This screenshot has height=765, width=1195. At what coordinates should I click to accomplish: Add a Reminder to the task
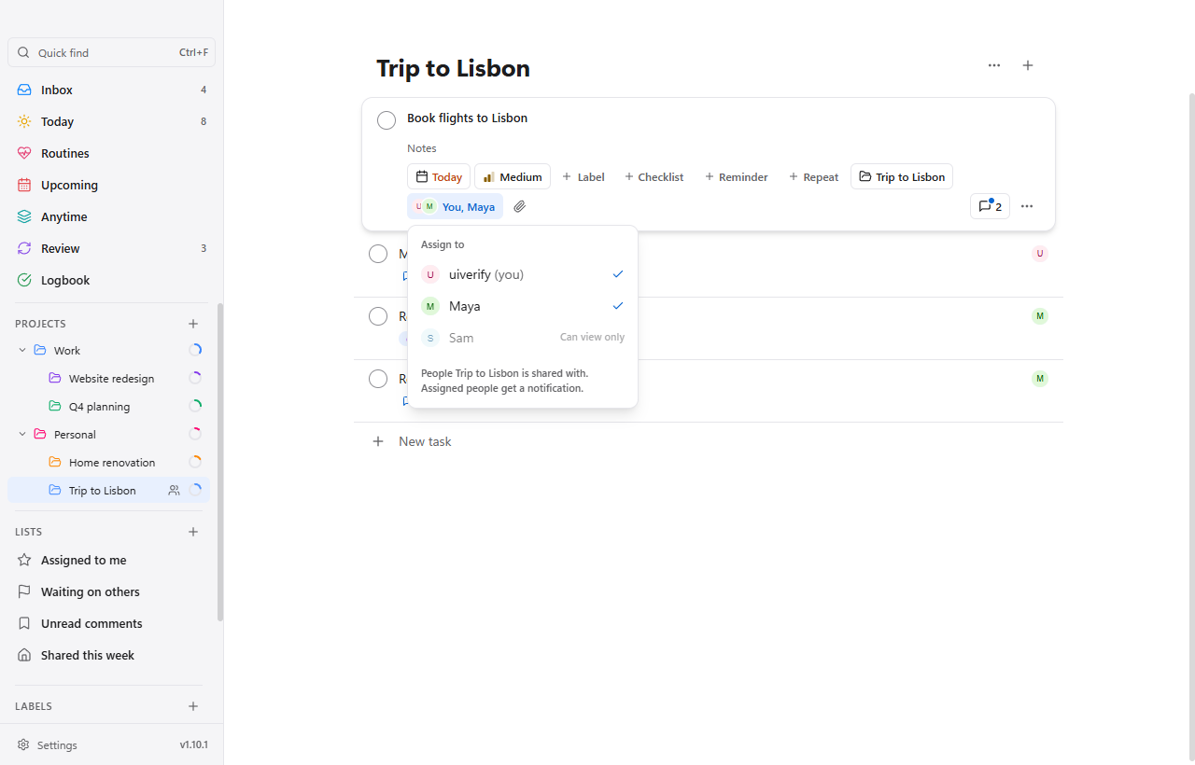coord(737,176)
